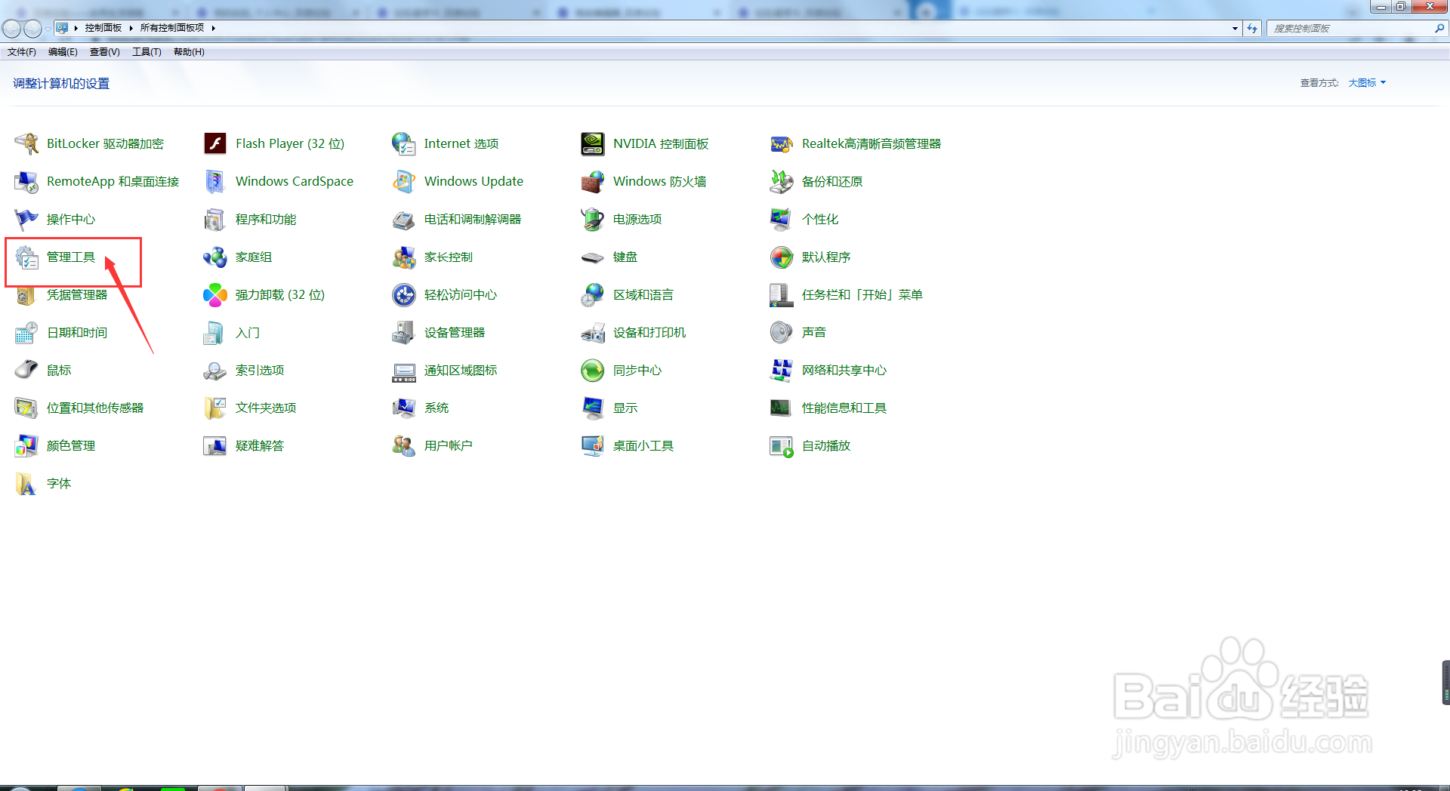Open the 编辑(E) menu
1450x791 pixels.
click(x=63, y=52)
